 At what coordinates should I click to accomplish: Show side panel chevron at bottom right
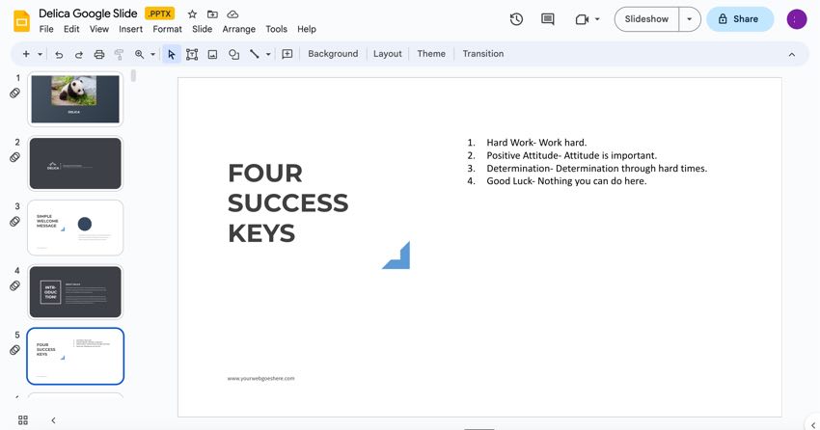tap(813, 425)
